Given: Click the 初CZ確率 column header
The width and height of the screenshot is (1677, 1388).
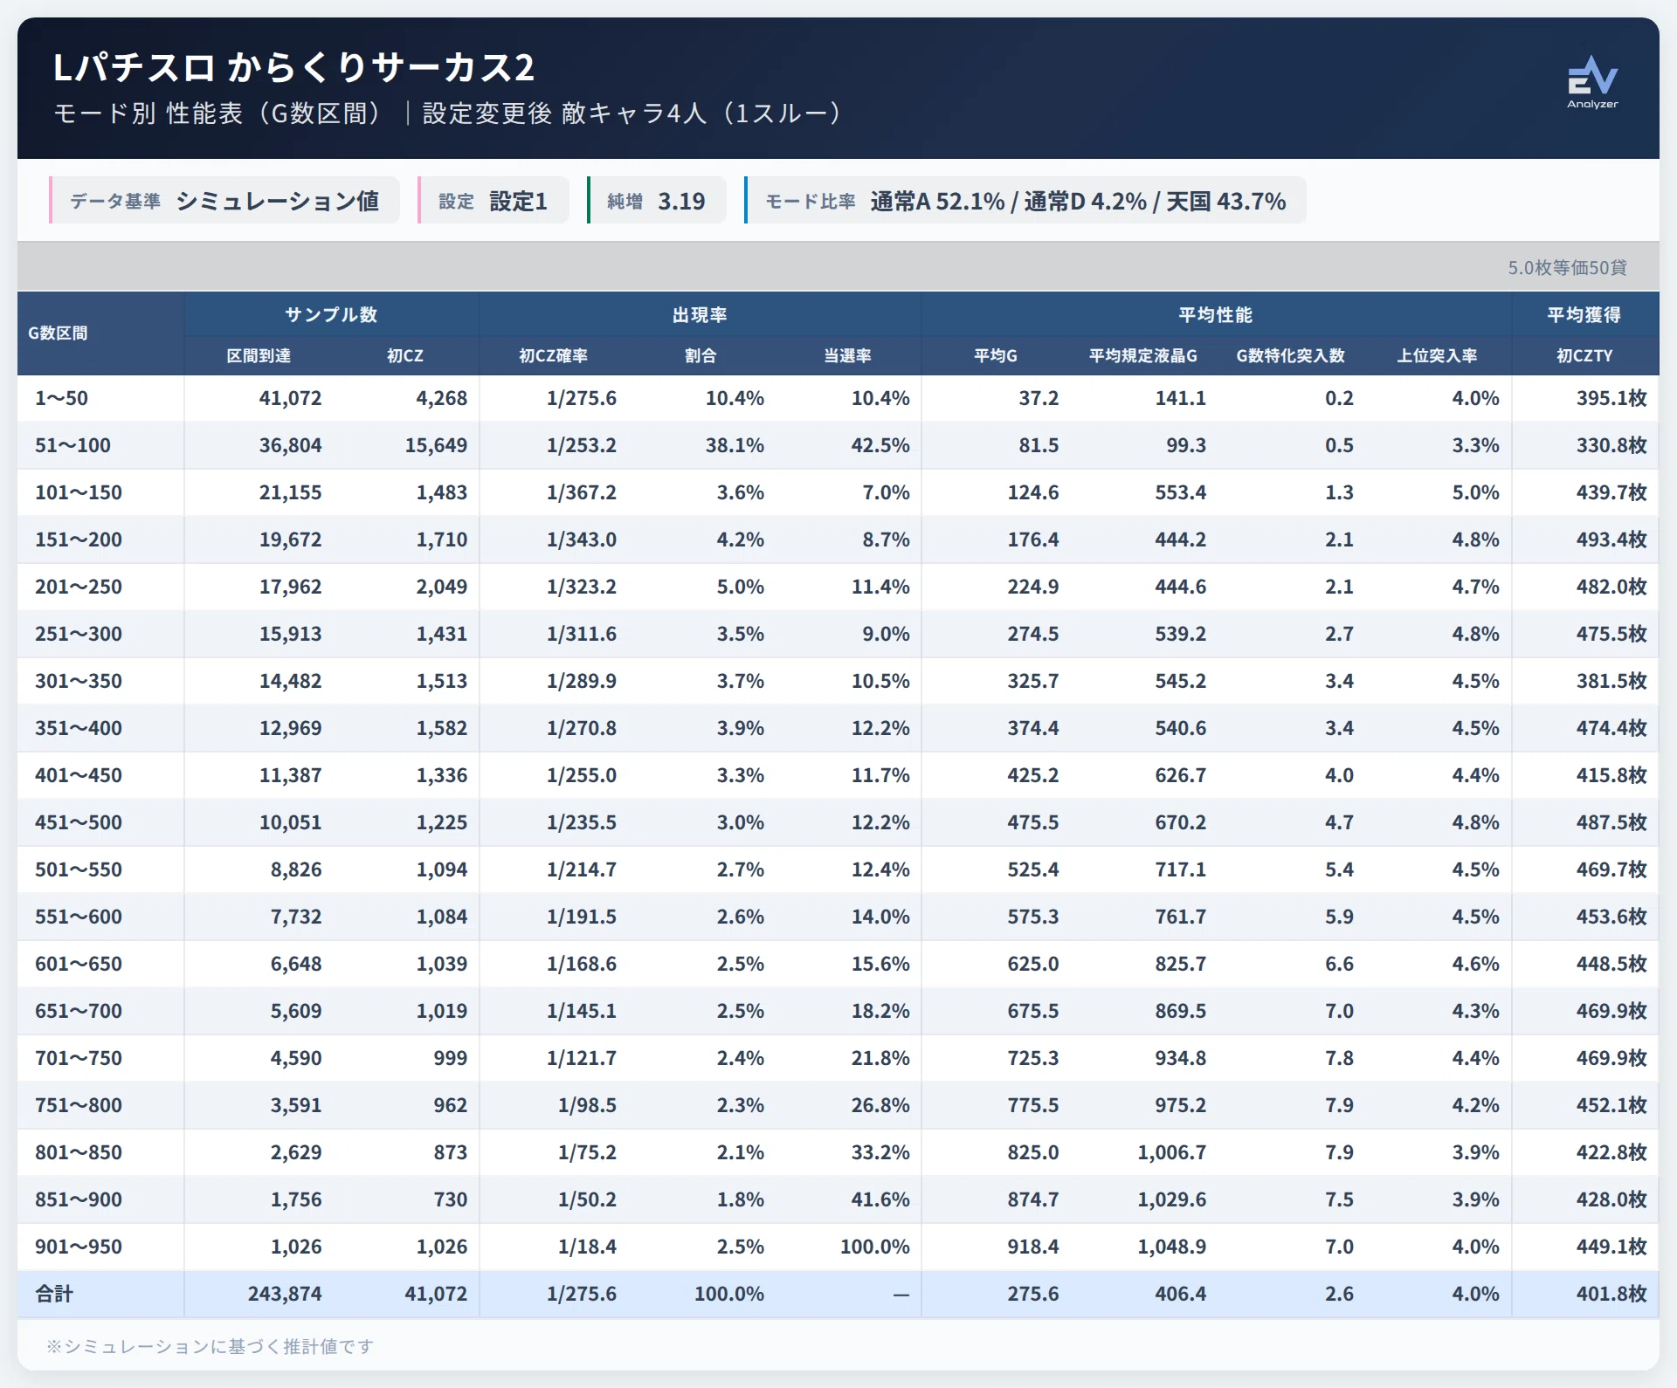Looking at the screenshot, I should click(x=553, y=355).
